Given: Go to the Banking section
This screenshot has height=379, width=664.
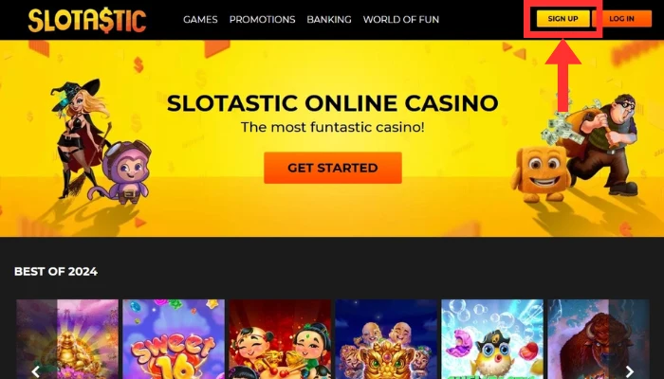Looking at the screenshot, I should pyautogui.click(x=329, y=20).
